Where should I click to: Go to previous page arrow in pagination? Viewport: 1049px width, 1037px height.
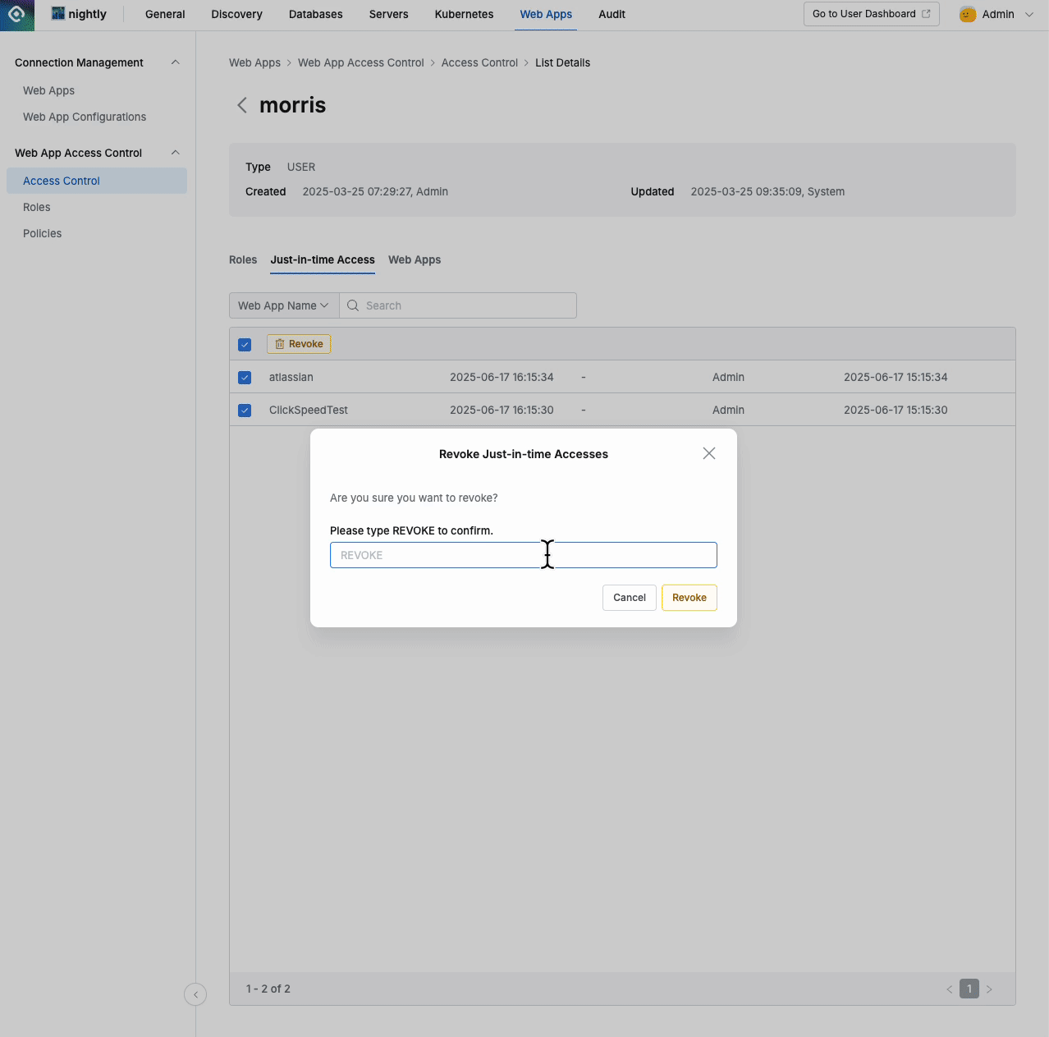(950, 989)
